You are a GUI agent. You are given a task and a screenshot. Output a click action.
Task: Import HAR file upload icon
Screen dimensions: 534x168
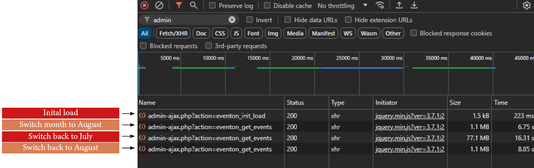399,5
